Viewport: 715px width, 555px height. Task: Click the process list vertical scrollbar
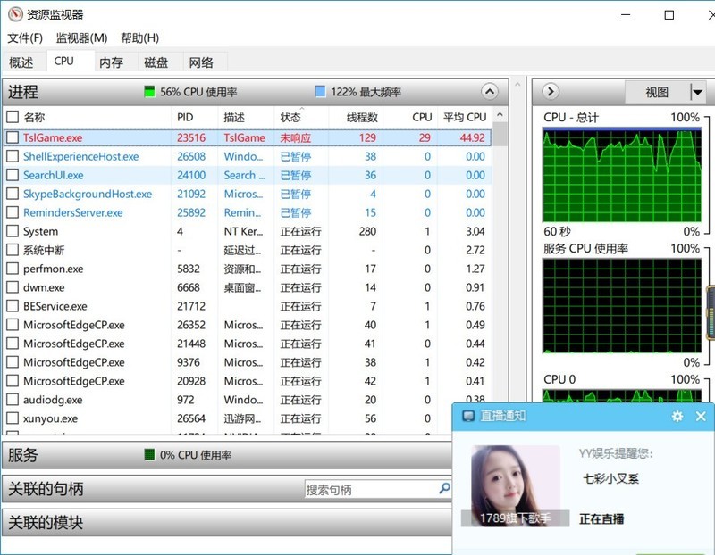click(x=500, y=268)
